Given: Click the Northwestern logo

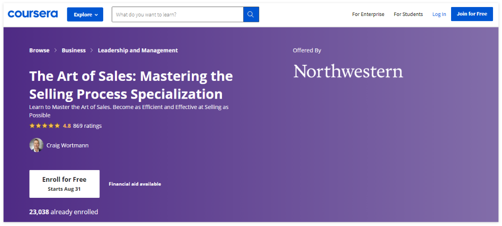Looking at the screenshot, I should (x=348, y=71).
